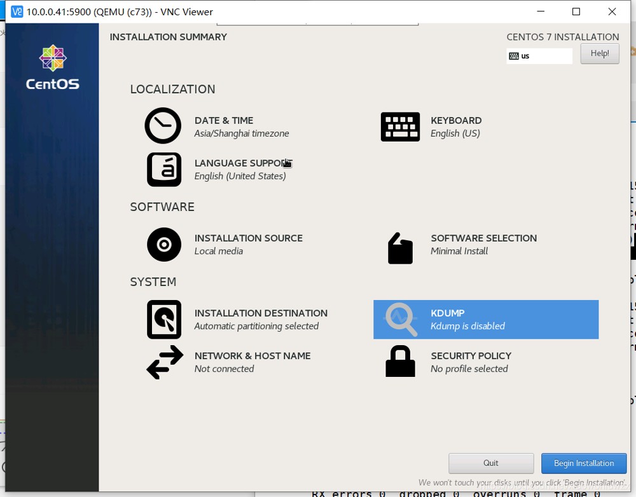Open the Language Support icon
636x497 pixels.
[164, 170]
